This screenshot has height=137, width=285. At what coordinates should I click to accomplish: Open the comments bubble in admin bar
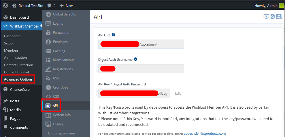pos(49,6)
